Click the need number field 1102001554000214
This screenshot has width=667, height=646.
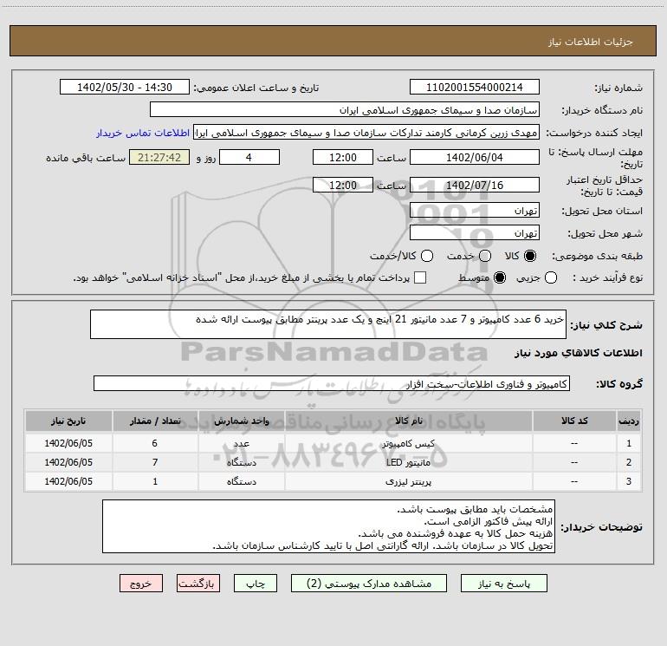click(x=475, y=87)
